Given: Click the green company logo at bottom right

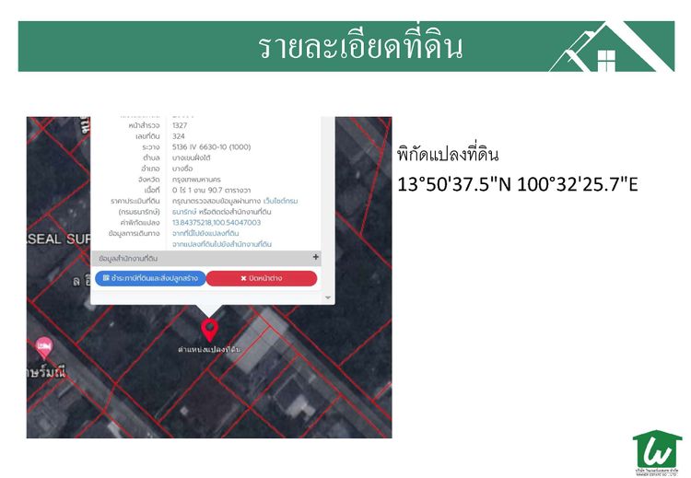Looking at the screenshot, I should point(657,453).
